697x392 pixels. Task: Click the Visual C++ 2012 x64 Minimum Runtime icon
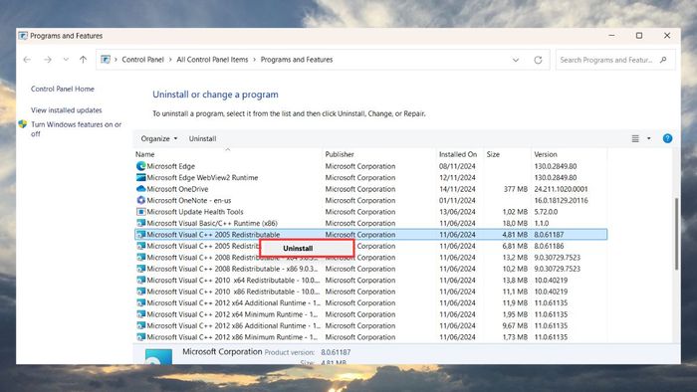pyautogui.click(x=141, y=314)
